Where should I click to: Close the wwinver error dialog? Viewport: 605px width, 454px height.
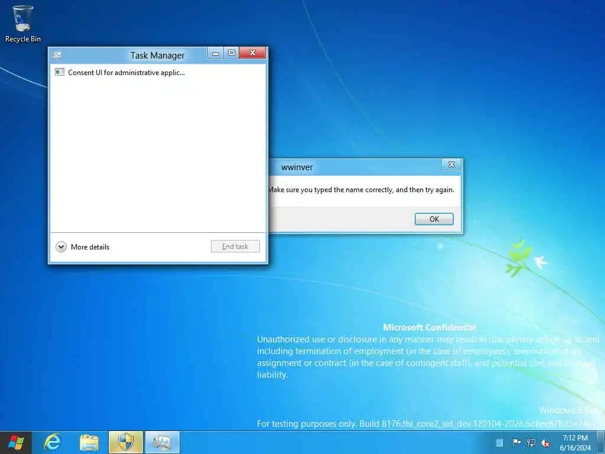451,164
